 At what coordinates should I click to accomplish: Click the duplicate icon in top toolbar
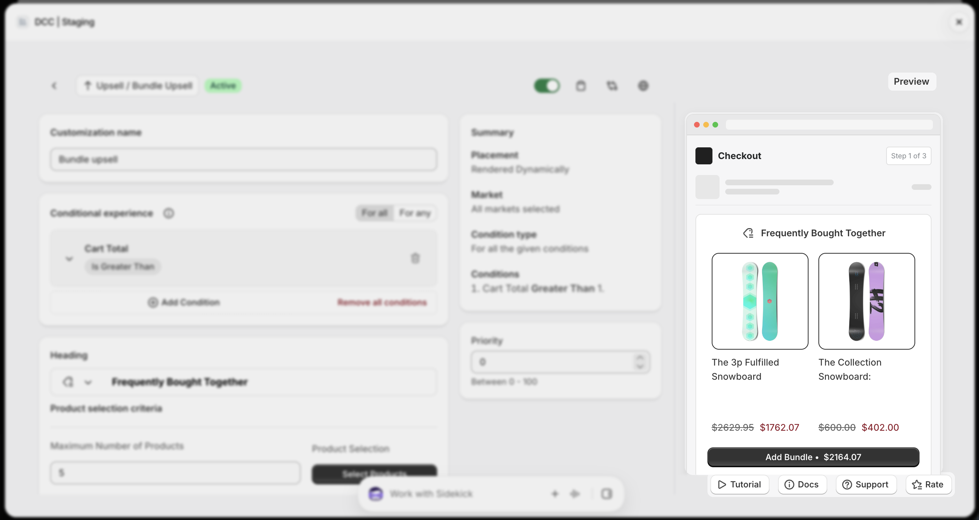point(612,86)
